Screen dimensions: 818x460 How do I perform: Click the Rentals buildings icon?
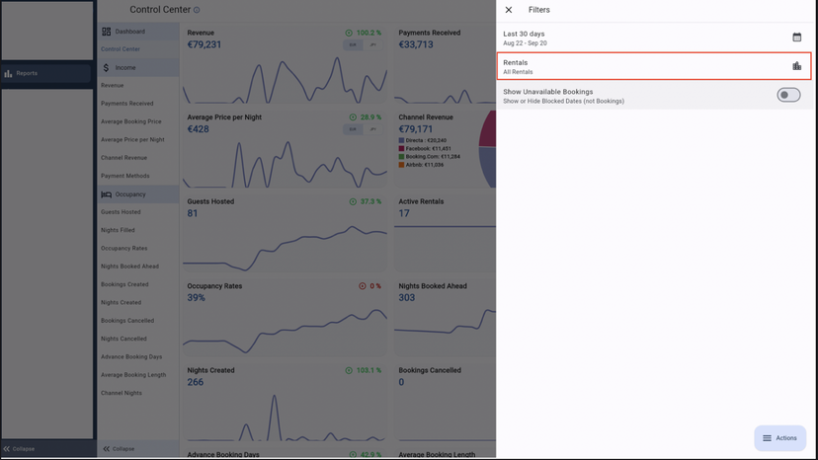[796, 66]
